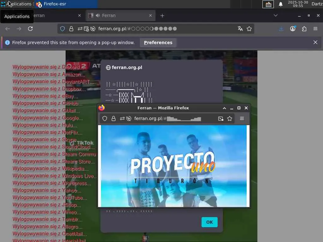Click the autoplay blocked icon in main address bar

click(93, 29)
